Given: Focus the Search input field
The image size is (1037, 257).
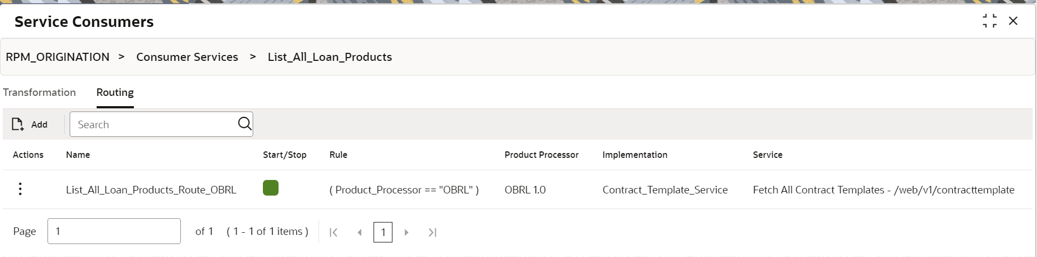Looking at the screenshot, I should pos(154,124).
